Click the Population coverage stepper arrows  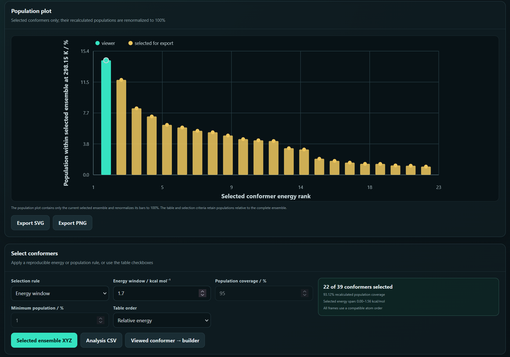(x=305, y=293)
